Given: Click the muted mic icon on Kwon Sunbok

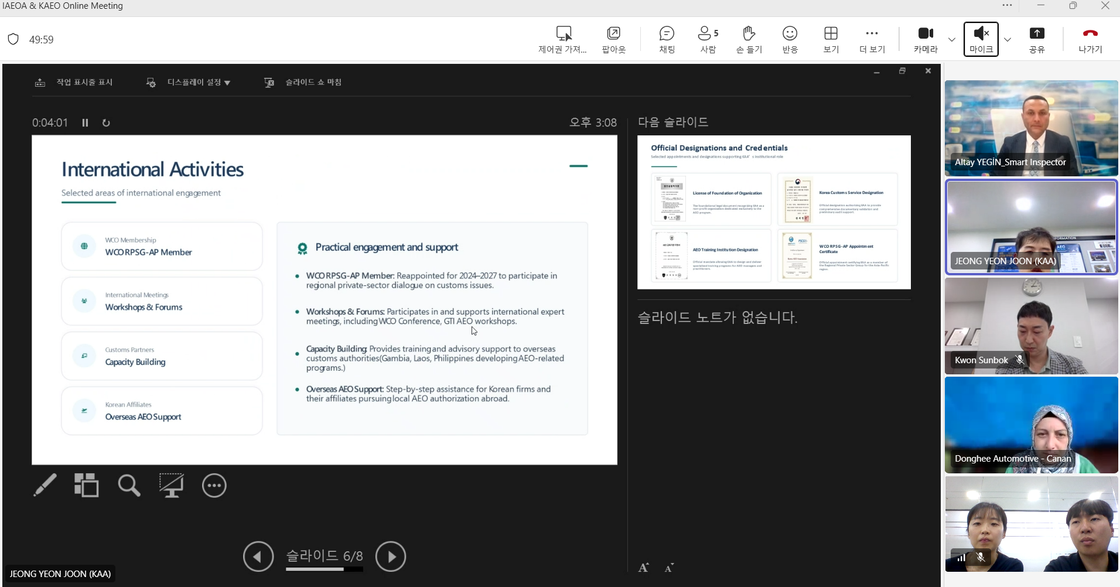Looking at the screenshot, I should (1020, 360).
